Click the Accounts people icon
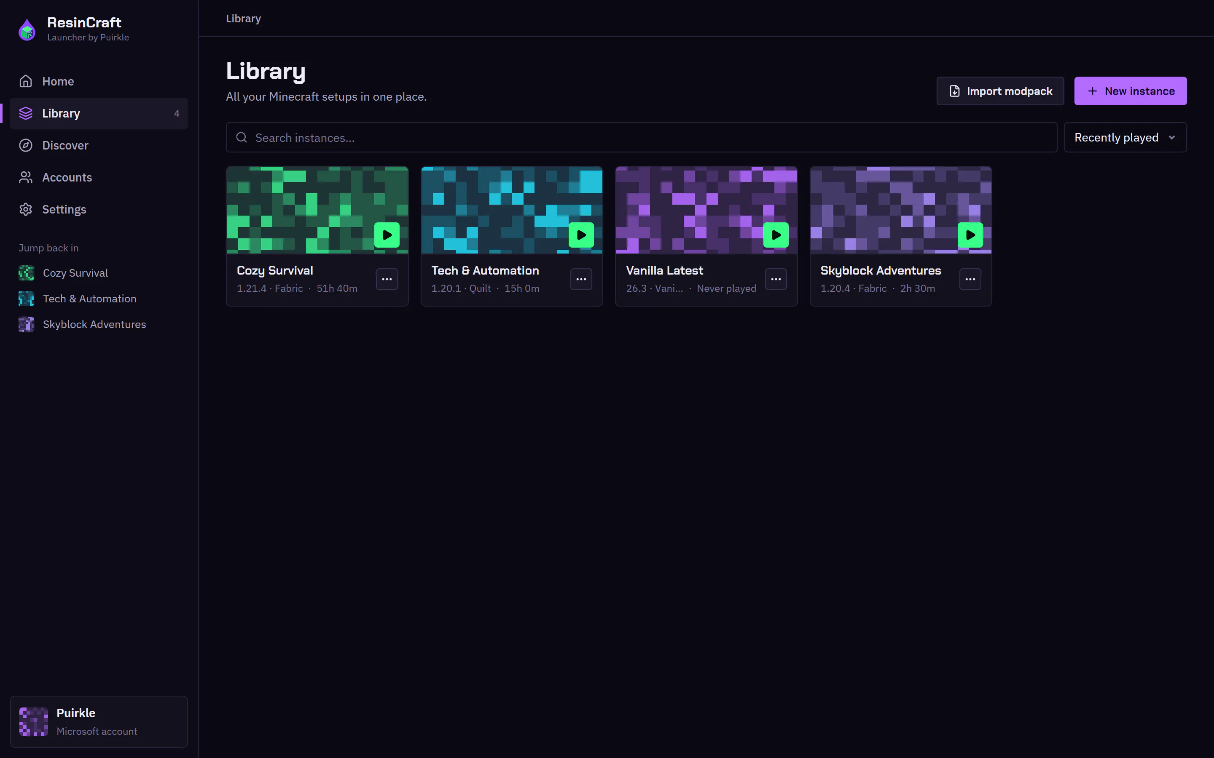 (26, 177)
